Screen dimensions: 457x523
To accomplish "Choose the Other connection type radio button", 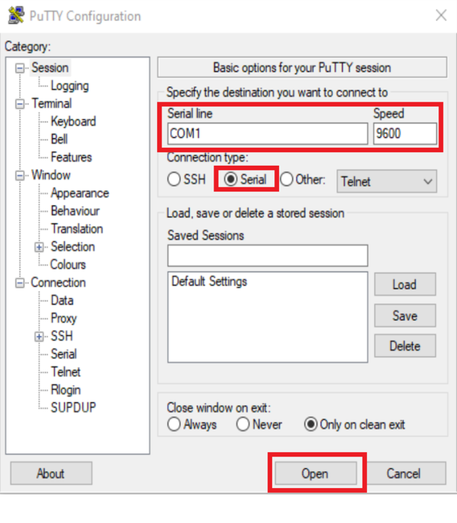I will tap(287, 180).
